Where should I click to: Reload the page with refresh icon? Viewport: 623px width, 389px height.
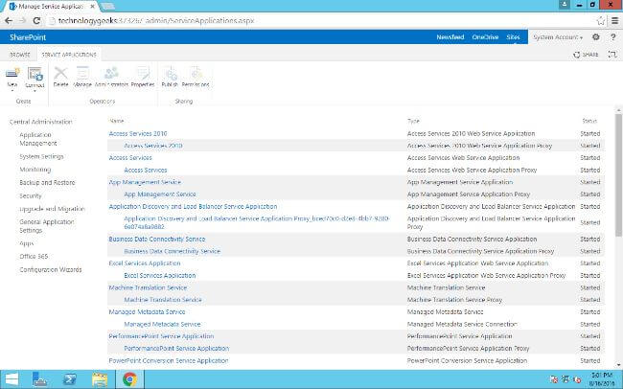pyautogui.click(x=36, y=21)
